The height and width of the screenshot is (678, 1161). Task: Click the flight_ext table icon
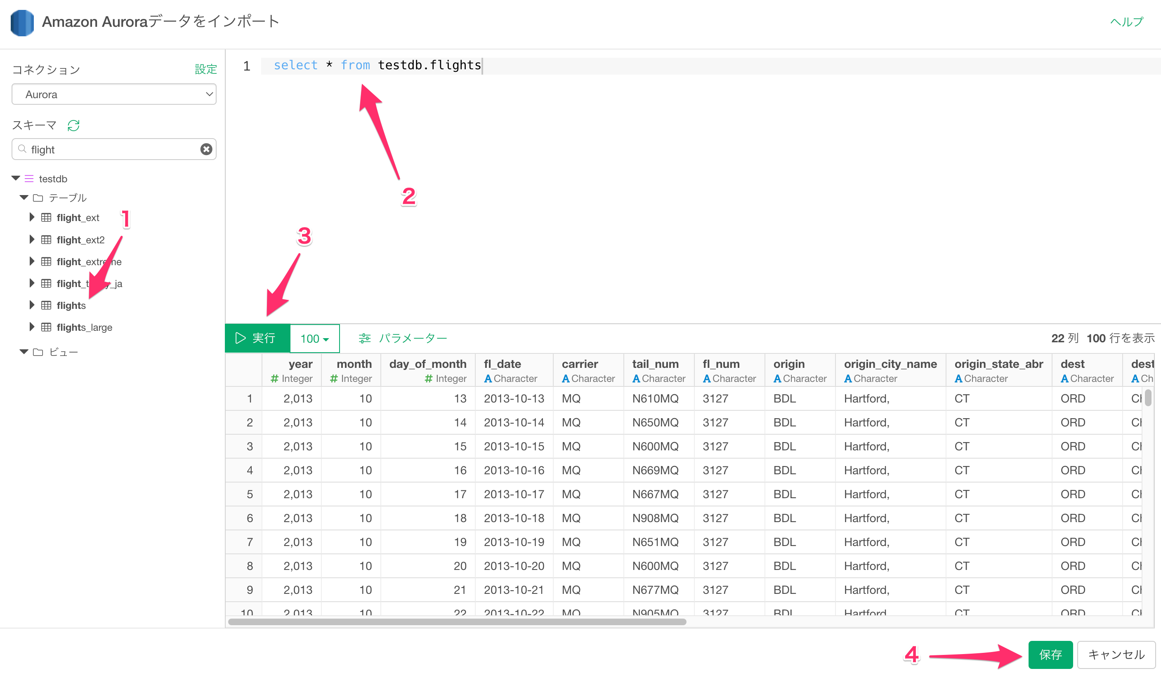[46, 217]
